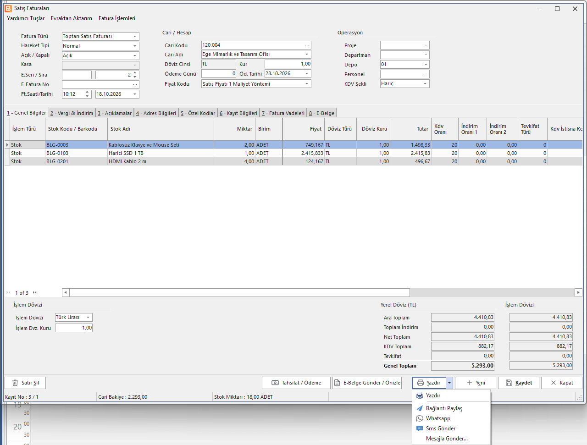This screenshot has width=587, height=445.
Task: Open the Fatura İşlemleri menu
Action: 117,18
